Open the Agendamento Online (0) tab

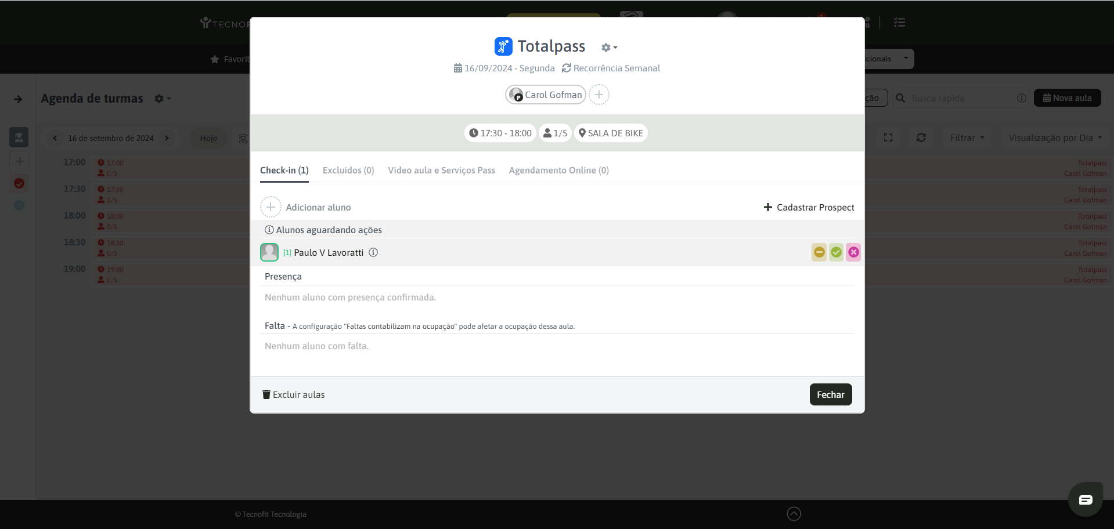(559, 170)
